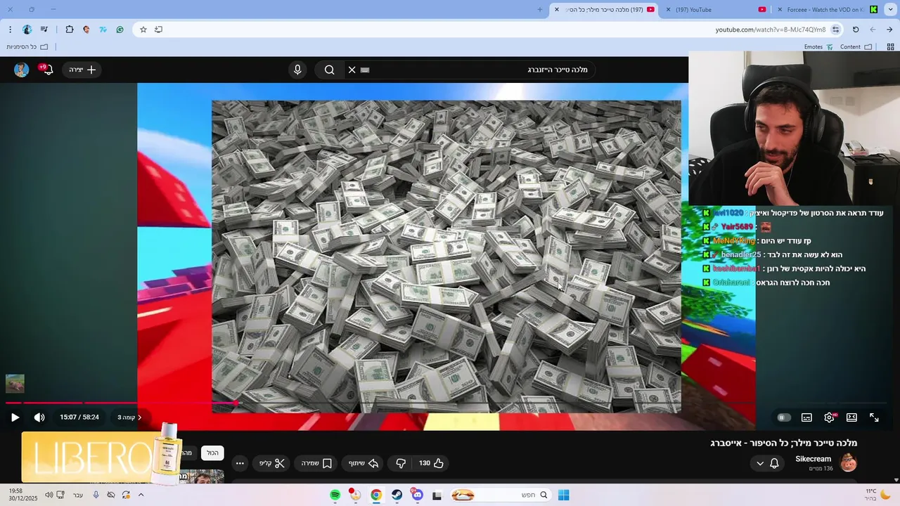Click the 7TV extension icon in toolbar

(103, 30)
